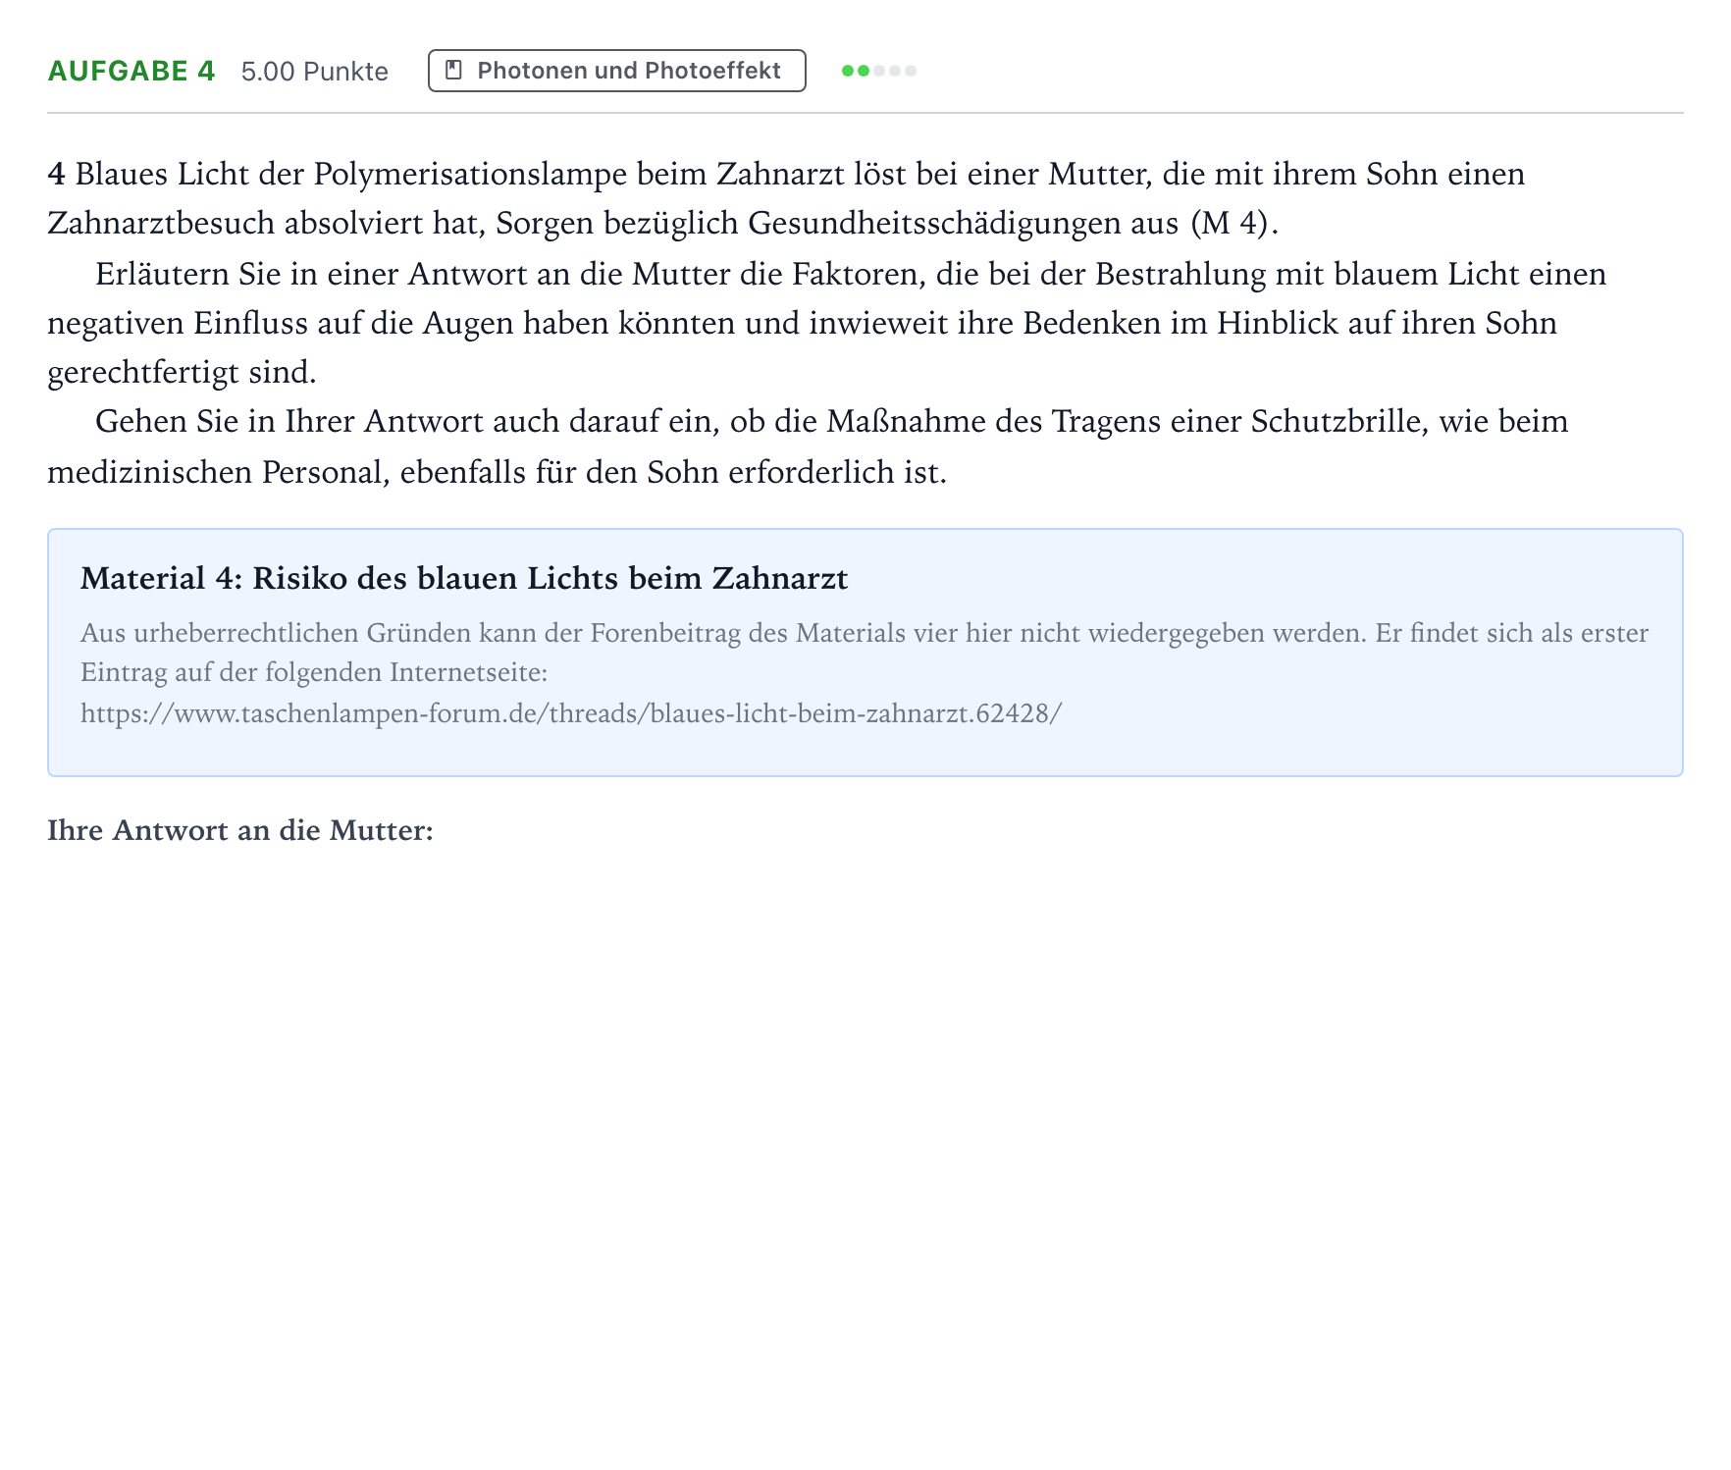Click the paragraph starting Erläutern Sie in einer Antwort
The image size is (1731, 1470).
coord(826,323)
